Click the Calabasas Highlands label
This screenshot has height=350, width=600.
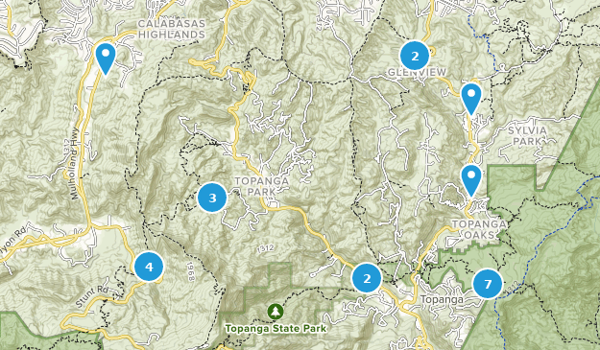coord(172,29)
